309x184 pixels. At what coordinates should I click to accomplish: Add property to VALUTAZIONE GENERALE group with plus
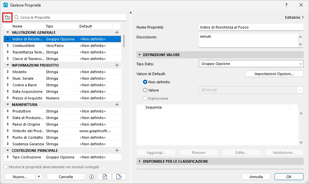pyautogui.click(x=117, y=32)
